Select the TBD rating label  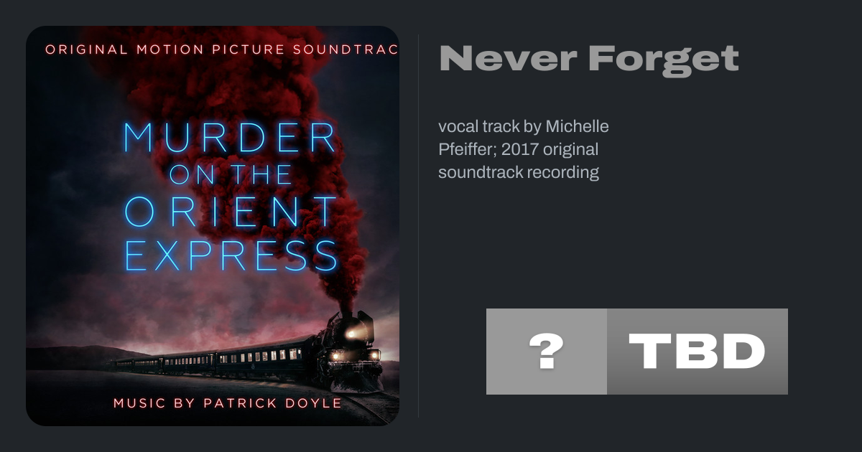click(x=698, y=352)
